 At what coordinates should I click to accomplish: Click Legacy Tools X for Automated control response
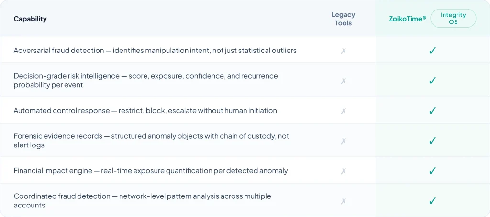pos(343,111)
